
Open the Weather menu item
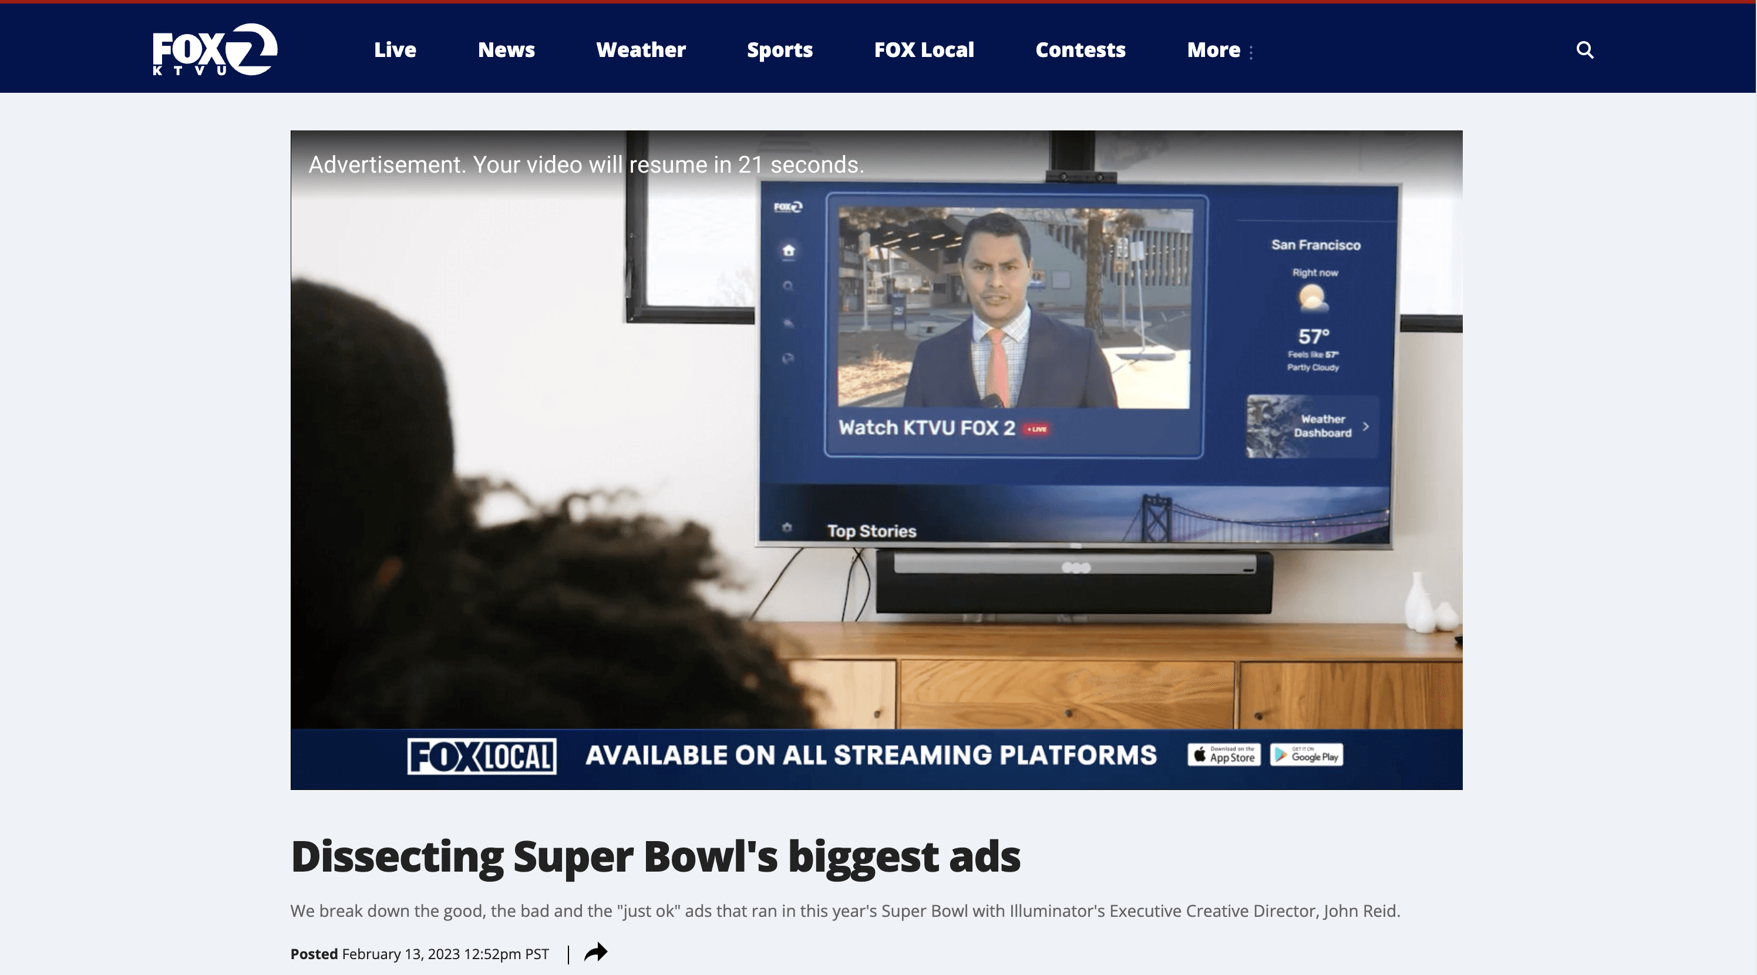641,50
